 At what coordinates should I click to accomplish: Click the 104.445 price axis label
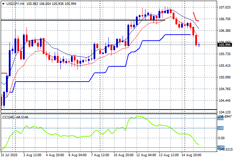[225, 101]
